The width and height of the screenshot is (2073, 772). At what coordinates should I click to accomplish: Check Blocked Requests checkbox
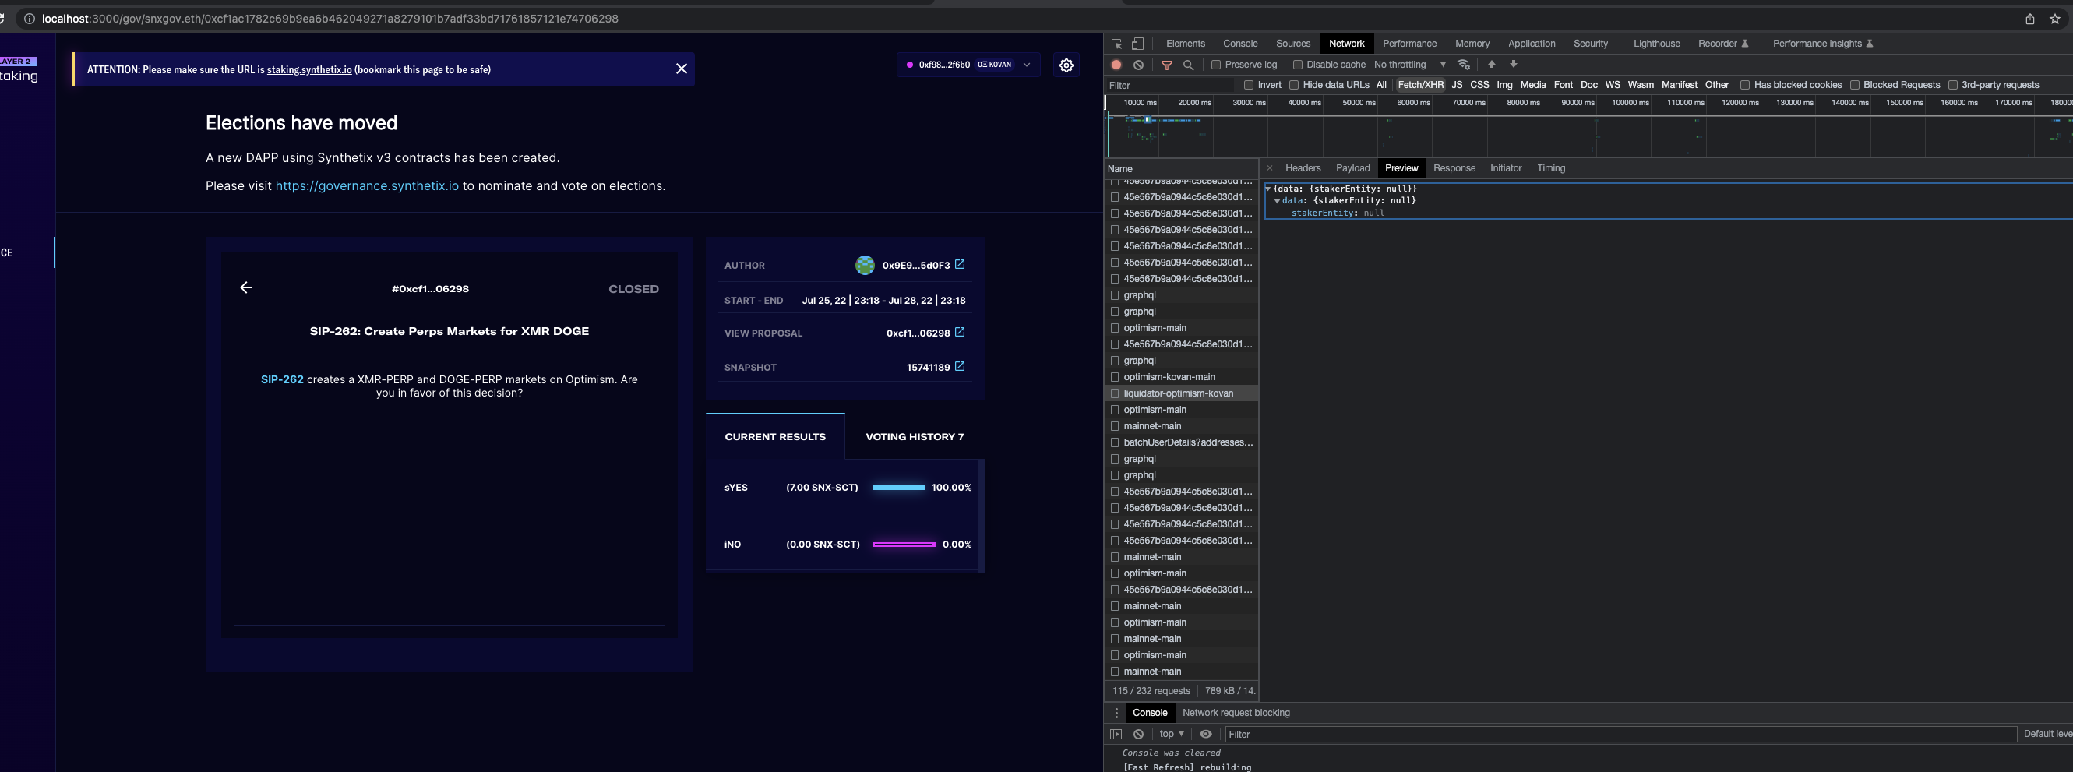(1854, 85)
